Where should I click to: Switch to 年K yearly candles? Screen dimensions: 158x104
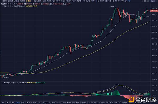pyautogui.click(x=122, y=1)
